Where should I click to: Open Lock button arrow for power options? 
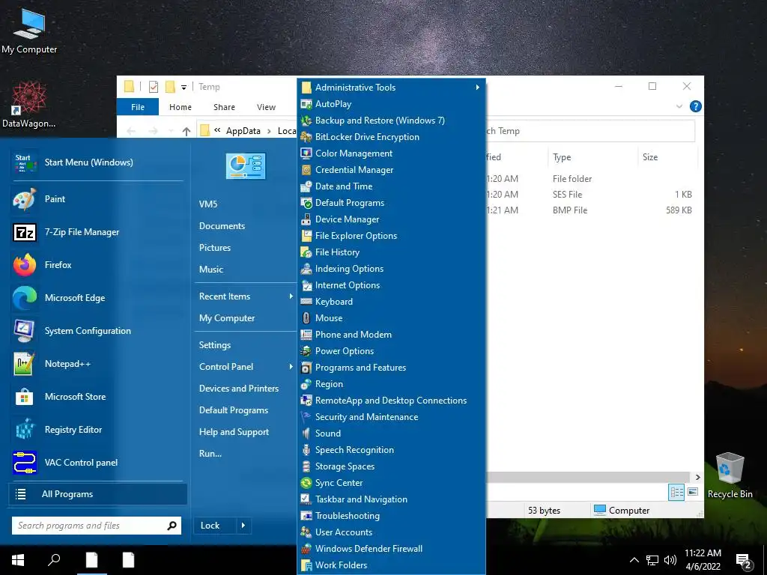pyautogui.click(x=243, y=526)
